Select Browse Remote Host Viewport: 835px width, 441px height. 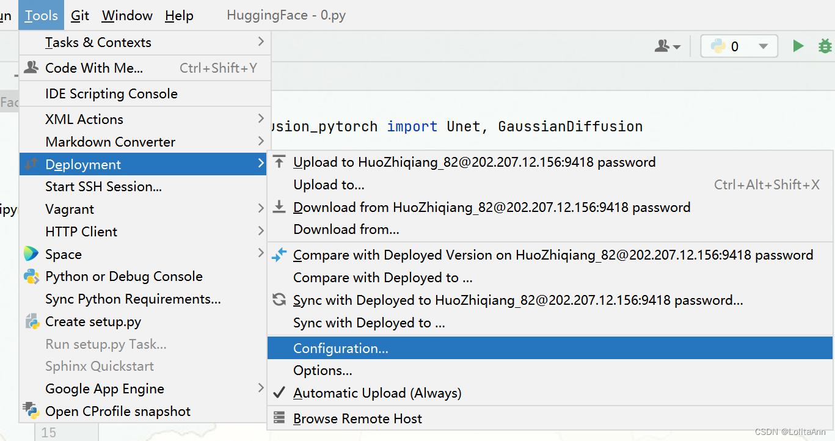tap(550, 418)
